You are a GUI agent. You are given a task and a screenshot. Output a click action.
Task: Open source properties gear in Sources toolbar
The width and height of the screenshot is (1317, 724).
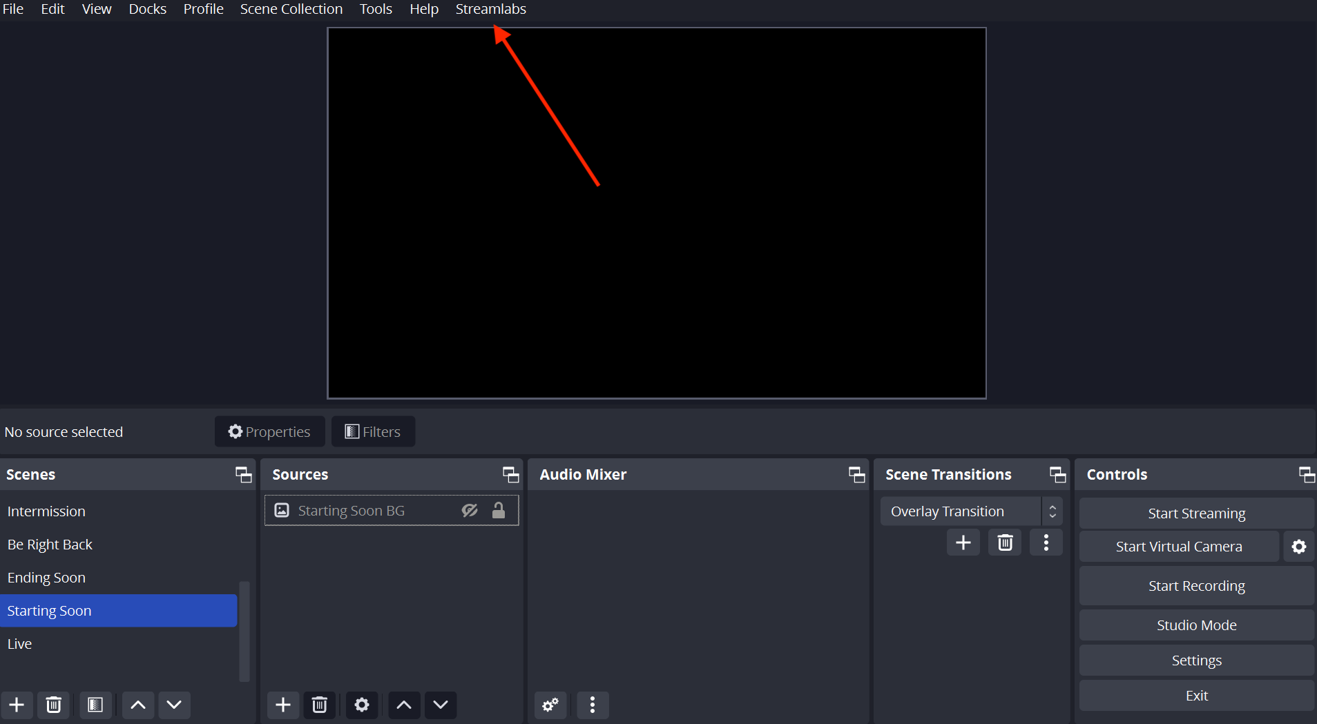pyautogui.click(x=362, y=705)
